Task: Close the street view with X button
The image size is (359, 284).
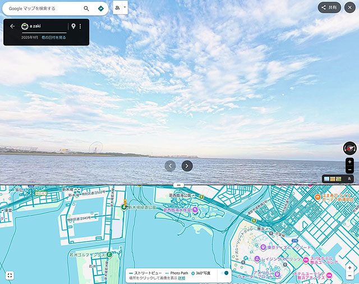Action: (350, 7)
